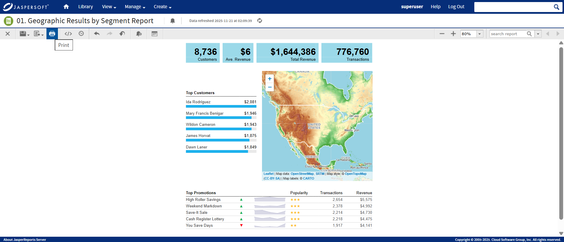
Task: Click the Total Revenue $1,644,386 tile
Action: (288, 53)
